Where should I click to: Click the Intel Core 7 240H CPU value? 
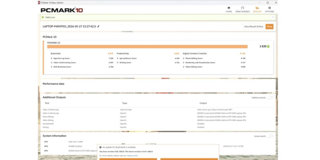tap(76, 142)
